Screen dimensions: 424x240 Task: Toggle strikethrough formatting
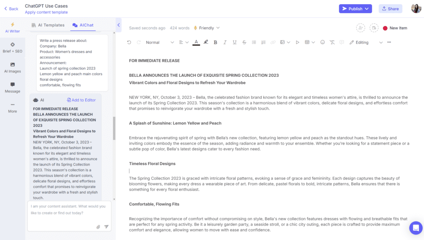click(x=244, y=42)
